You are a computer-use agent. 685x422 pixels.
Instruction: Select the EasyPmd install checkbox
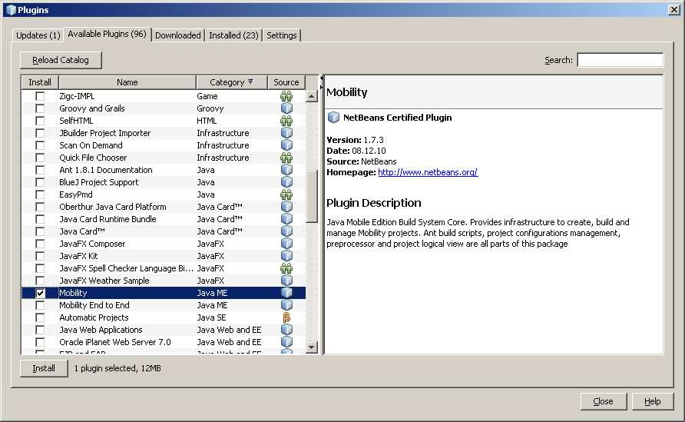click(40, 194)
